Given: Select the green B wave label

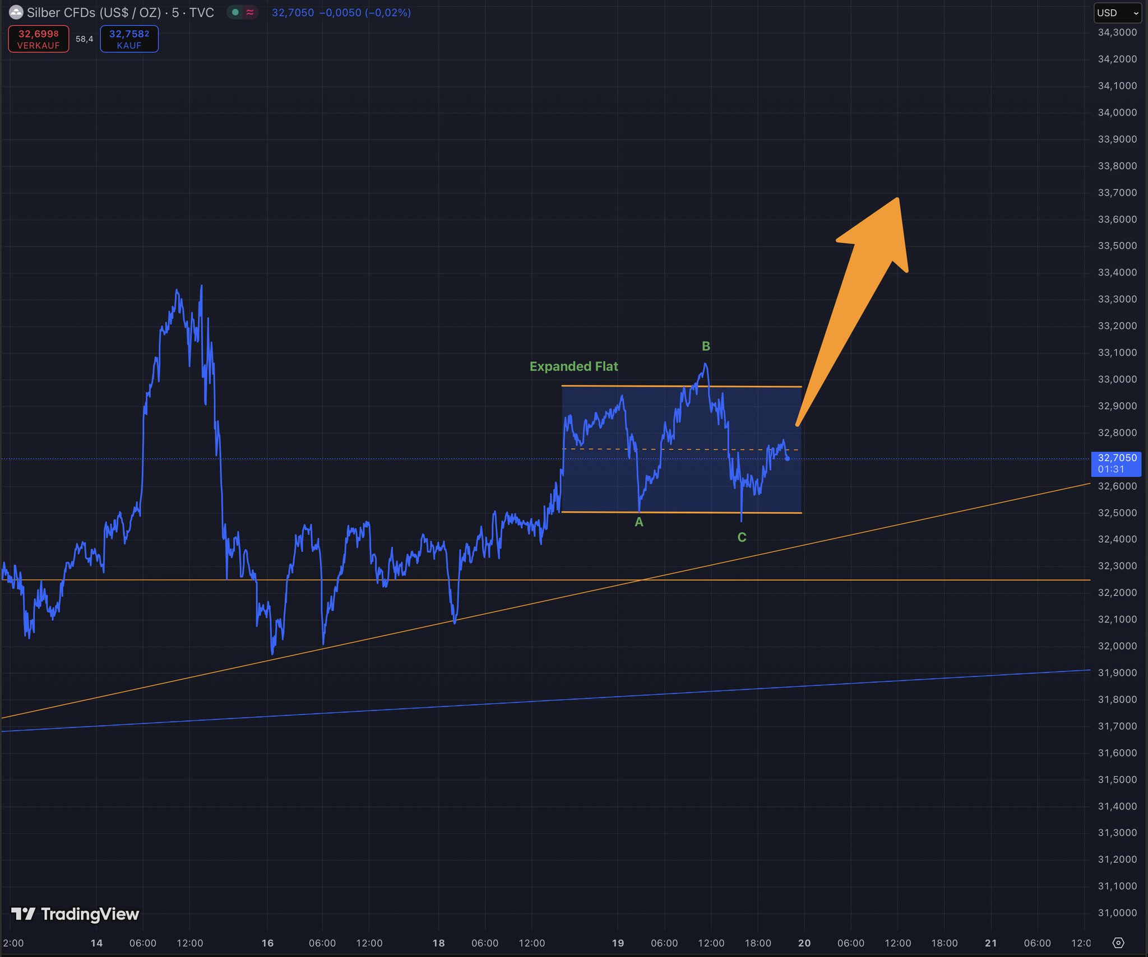Looking at the screenshot, I should click(706, 346).
